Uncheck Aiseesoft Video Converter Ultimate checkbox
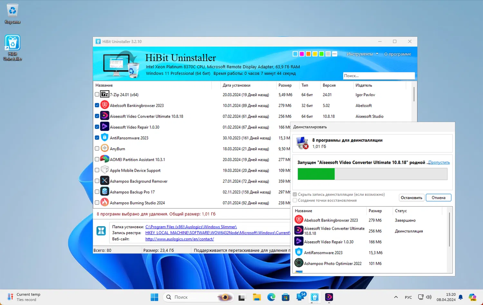Screen dimensions: 483x305 click(x=97, y=116)
